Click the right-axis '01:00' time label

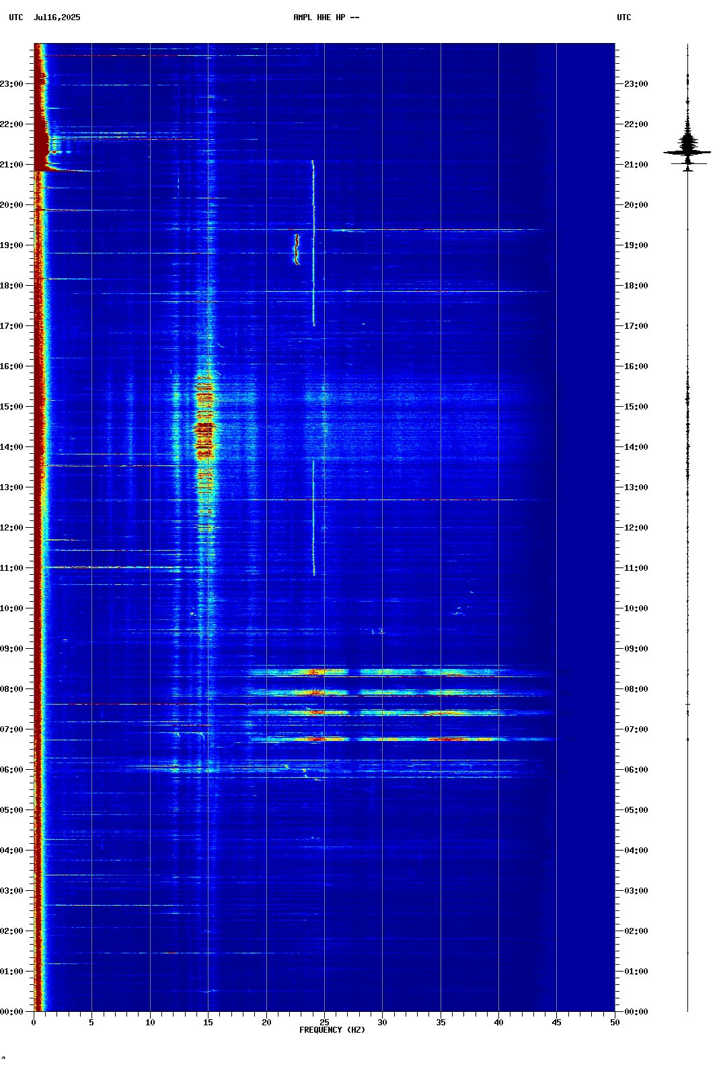[636, 972]
